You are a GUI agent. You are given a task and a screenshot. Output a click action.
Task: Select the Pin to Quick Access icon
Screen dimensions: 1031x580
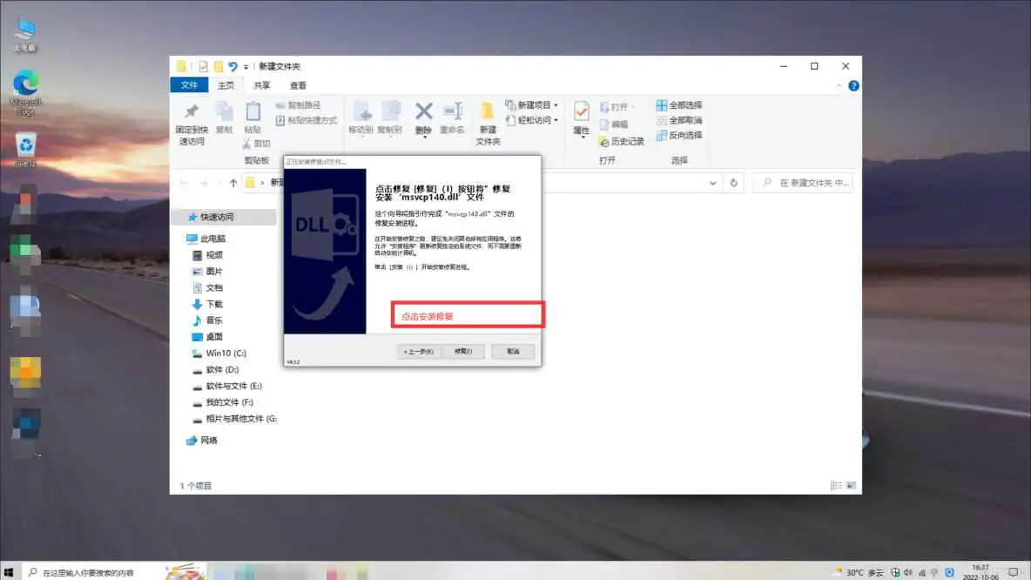(190, 118)
